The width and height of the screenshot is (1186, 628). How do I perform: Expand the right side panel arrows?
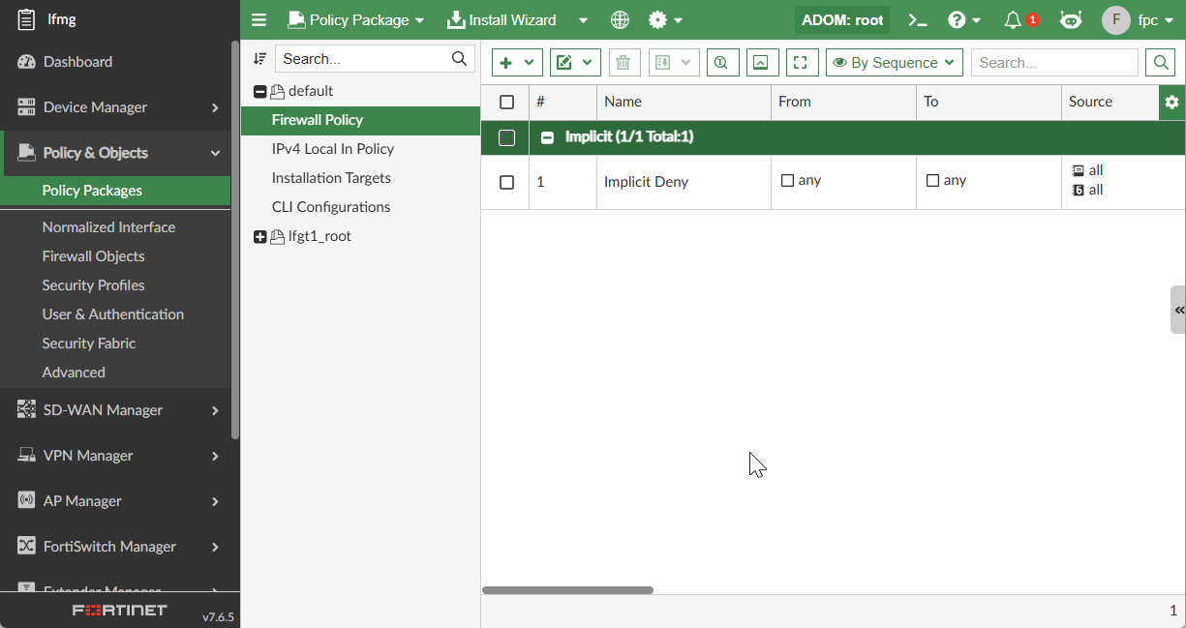tap(1178, 310)
